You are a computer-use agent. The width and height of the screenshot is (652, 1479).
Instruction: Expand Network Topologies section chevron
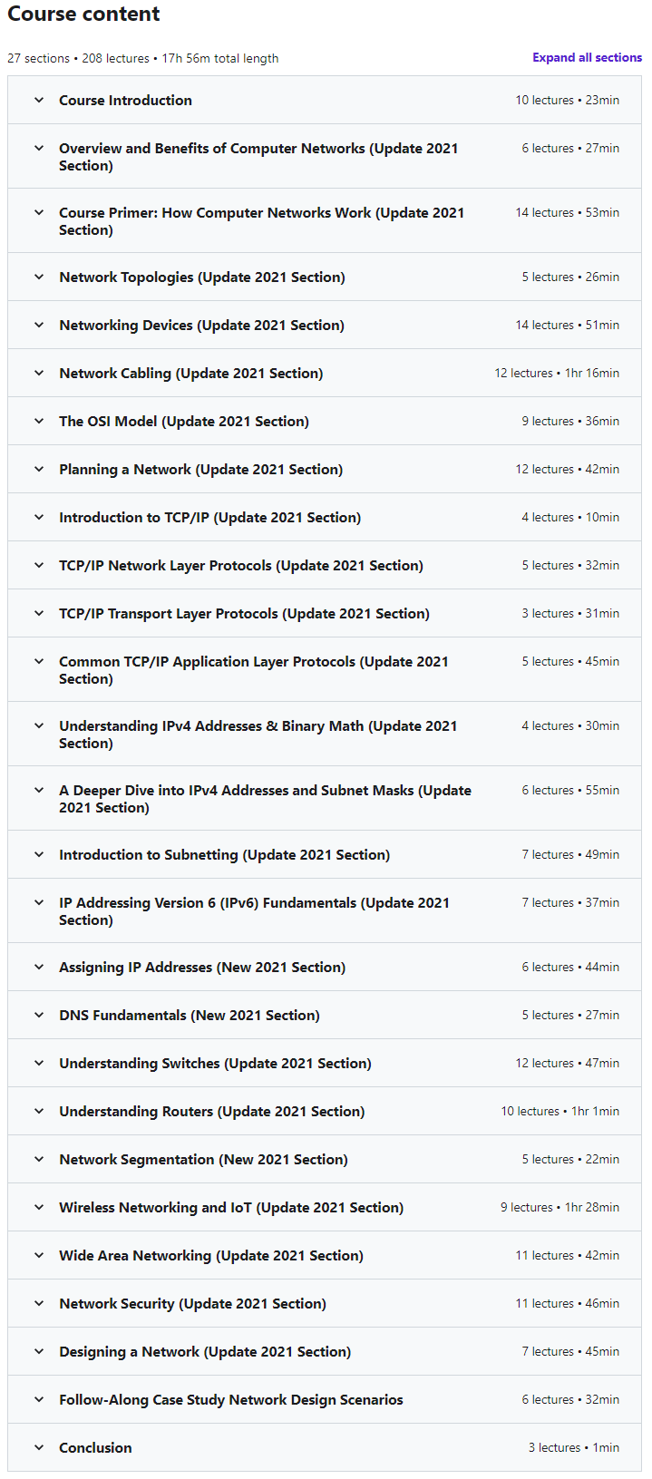(39, 277)
